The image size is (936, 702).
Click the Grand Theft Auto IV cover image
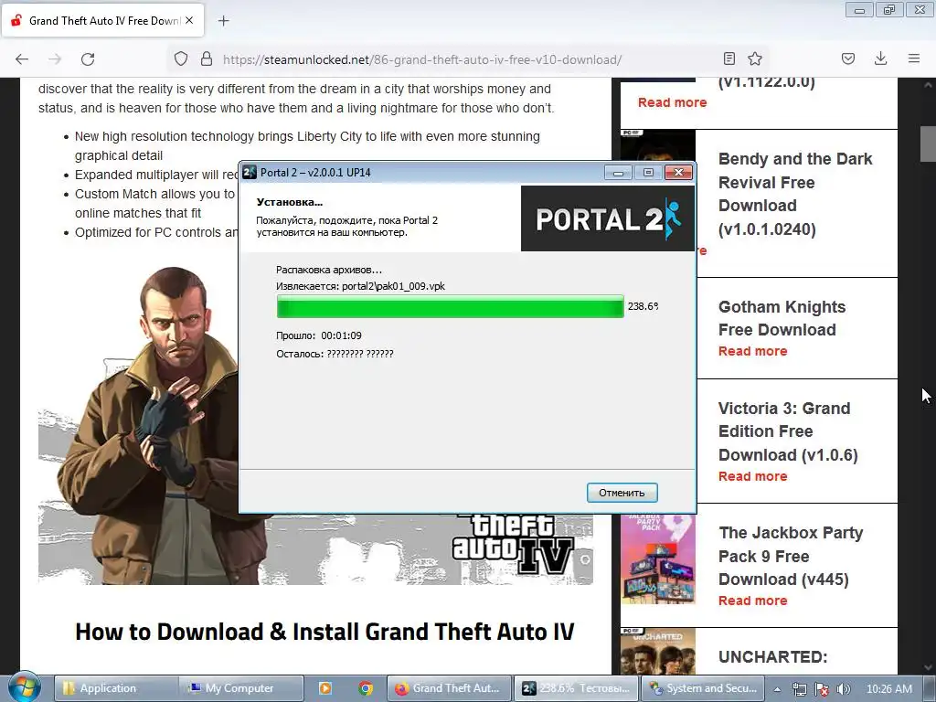click(x=315, y=424)
